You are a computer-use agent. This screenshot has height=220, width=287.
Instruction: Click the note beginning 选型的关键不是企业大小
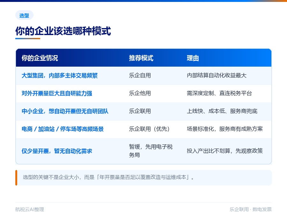[x=144, y=178]
